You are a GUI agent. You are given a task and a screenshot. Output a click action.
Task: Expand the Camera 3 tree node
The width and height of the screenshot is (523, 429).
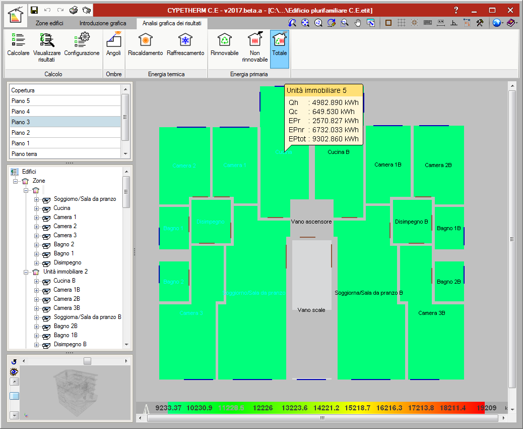click(x=36, y=236)
